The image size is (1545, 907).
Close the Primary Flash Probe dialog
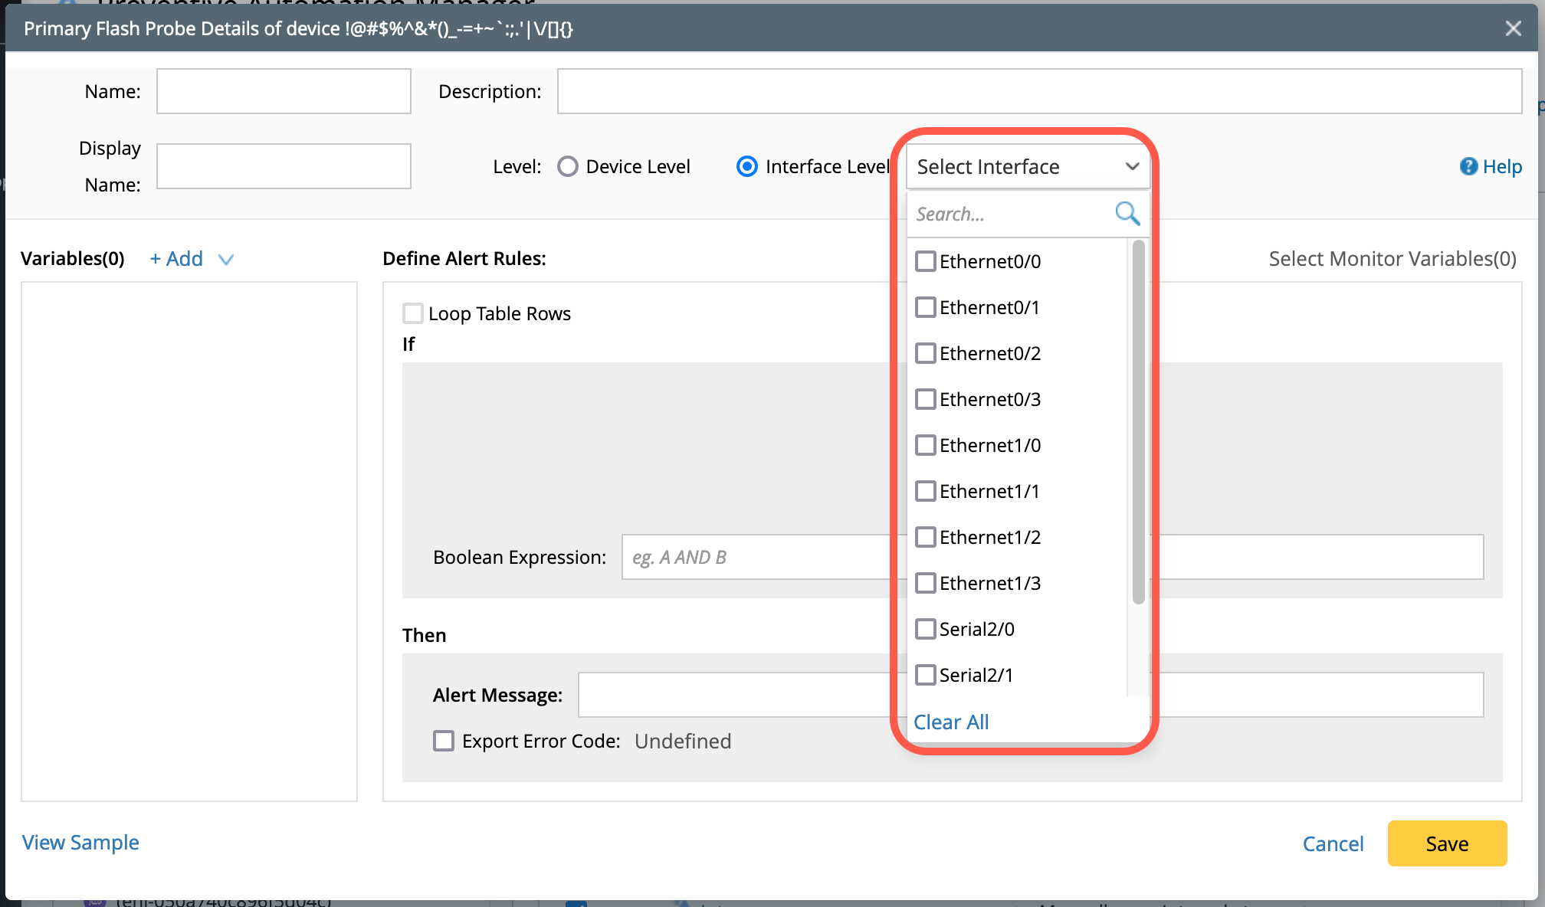click(x=1513, y=28)
